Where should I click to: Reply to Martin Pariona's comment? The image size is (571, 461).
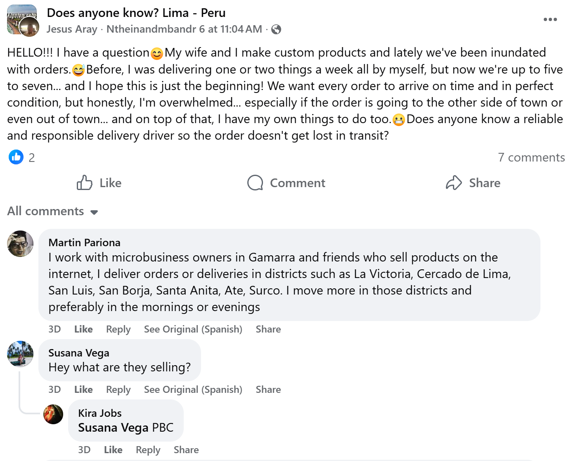pyautogui.click(x=118, y=329)
